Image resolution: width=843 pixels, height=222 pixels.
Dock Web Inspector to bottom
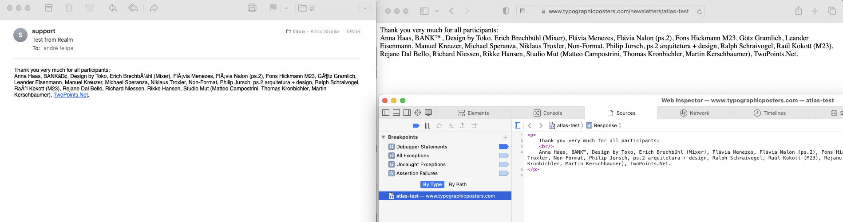(x=396, y=113)
